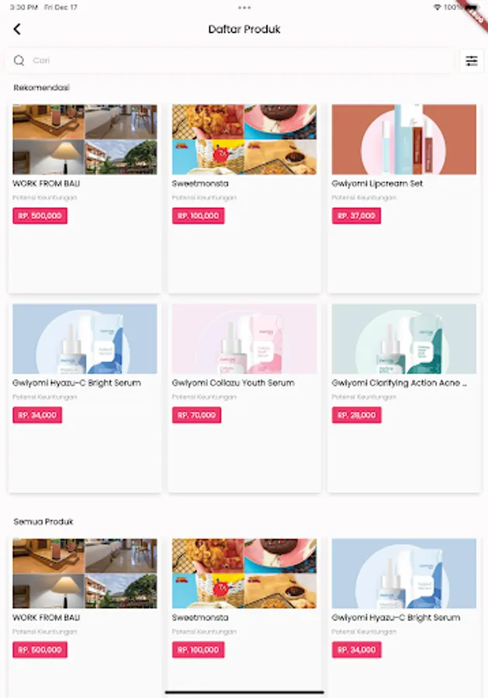Open Sweetmonsta under Semua Produk
The width and height of the screenshot is (488, 698).
tap(244, 614)
